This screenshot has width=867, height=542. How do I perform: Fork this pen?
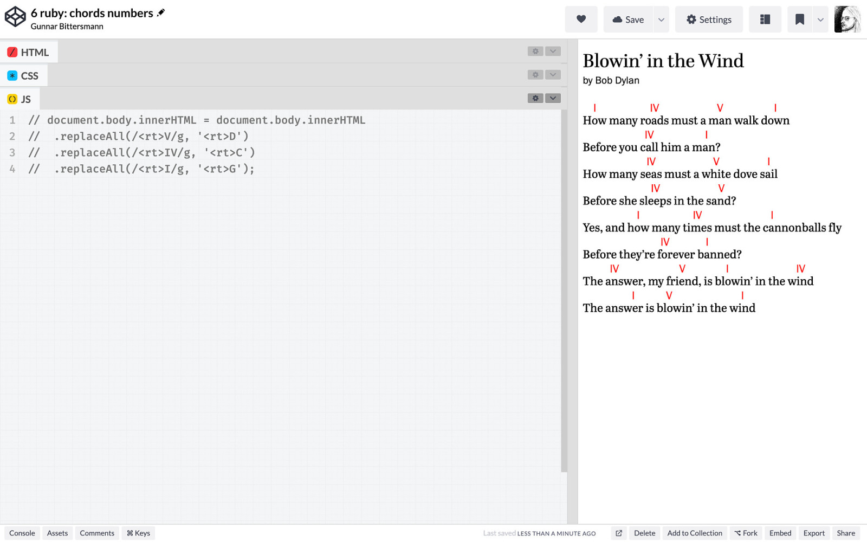tap(746, 533)
